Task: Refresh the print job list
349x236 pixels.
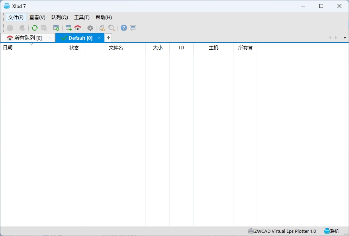Action: (35, 28)
